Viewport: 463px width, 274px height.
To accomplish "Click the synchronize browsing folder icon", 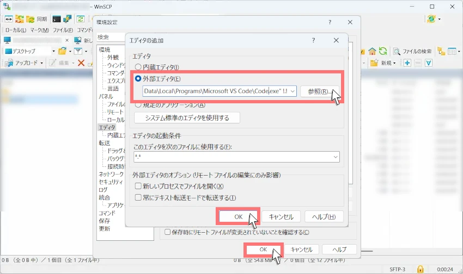I will 20,19.
